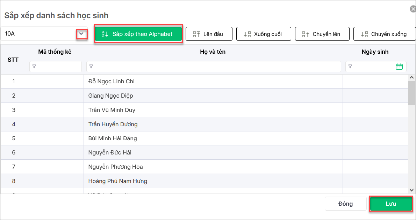Screen dimensions: 416x220
Task: Open the 10A class dropdown arrow
Action: click(x=81, y=34)
